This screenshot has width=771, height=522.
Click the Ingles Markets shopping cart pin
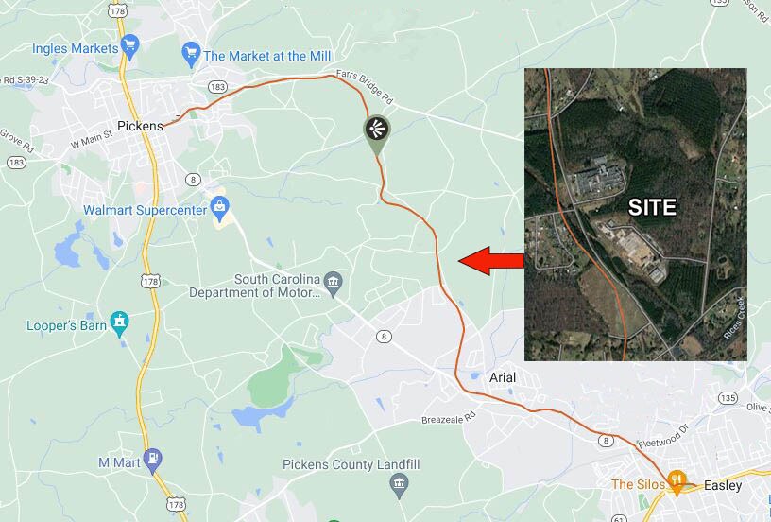[x=130, y=46]
